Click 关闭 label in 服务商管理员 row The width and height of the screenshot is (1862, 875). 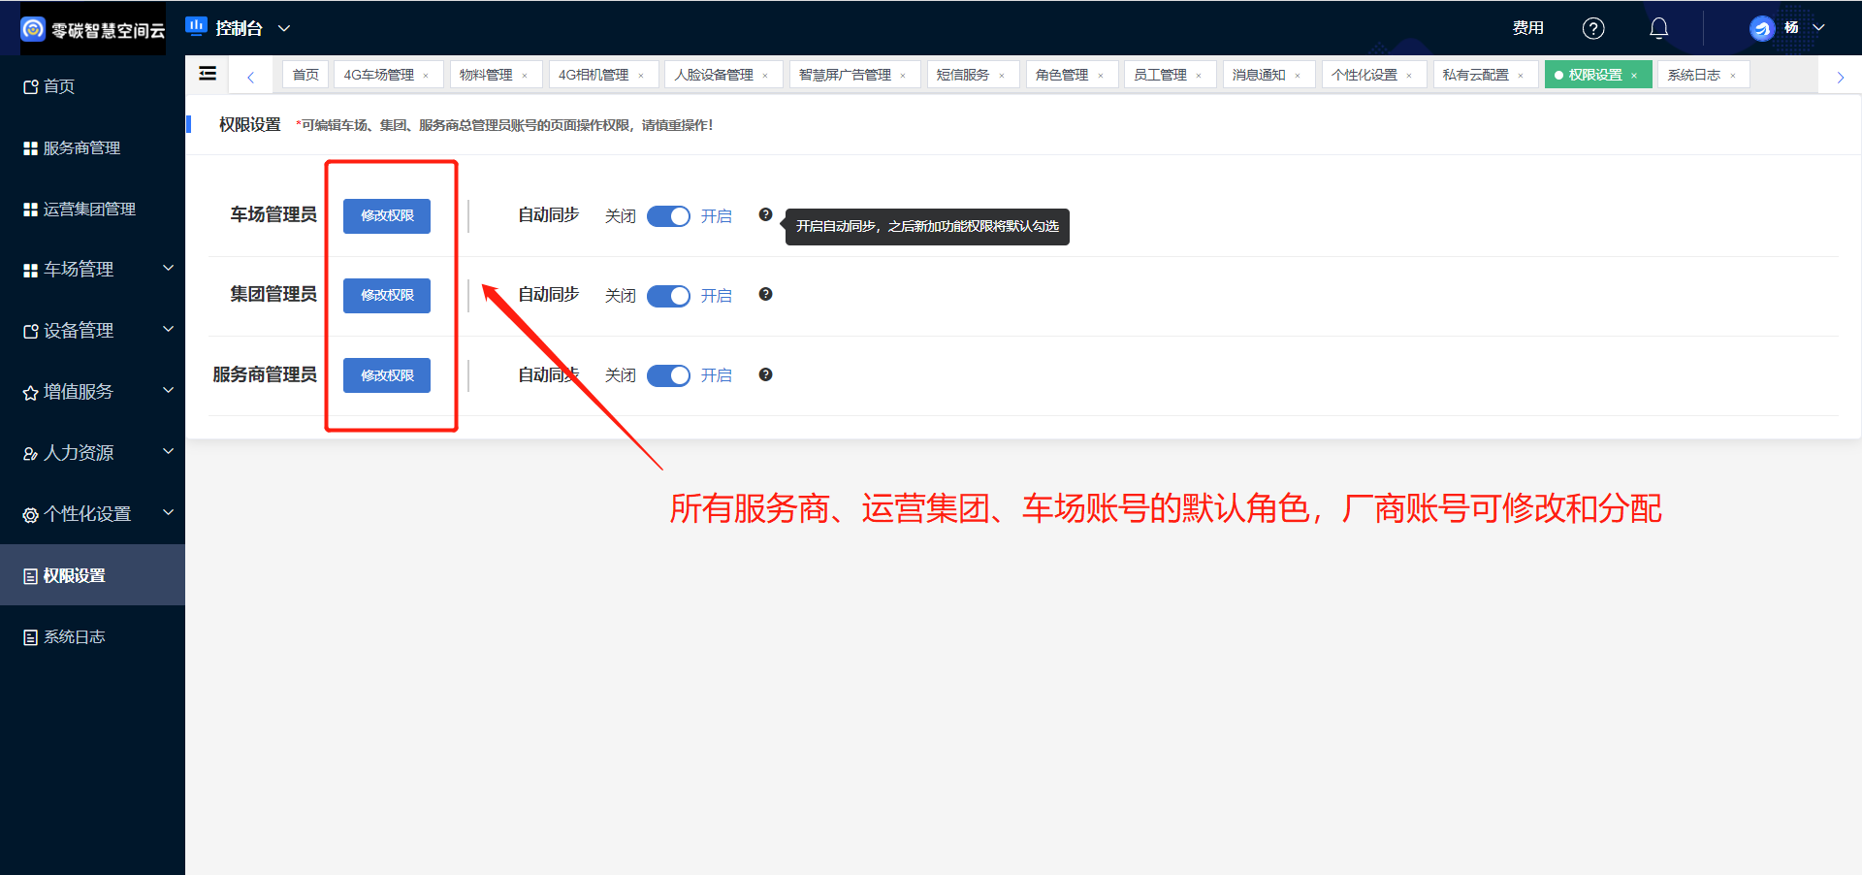coord(621,375)
